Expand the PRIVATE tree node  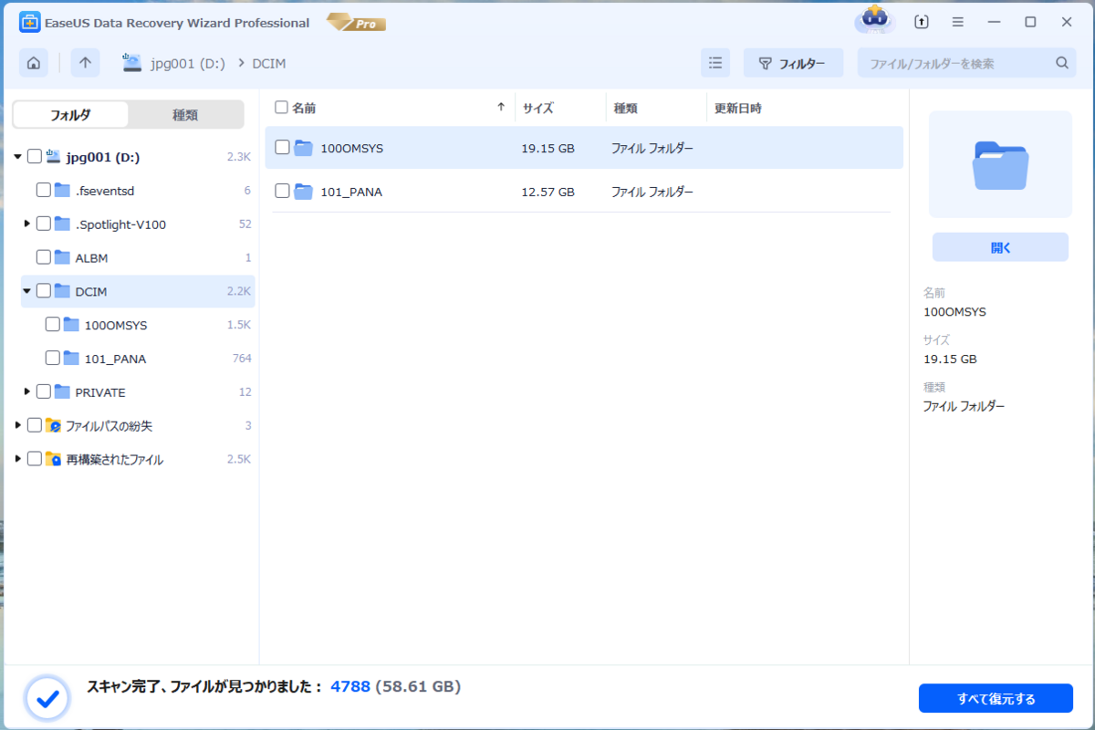[x=27, y=391]
